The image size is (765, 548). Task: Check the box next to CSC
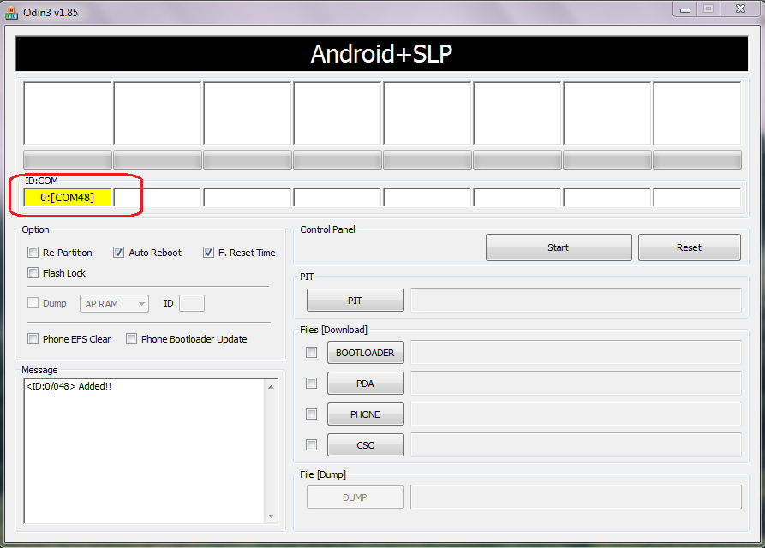tap(311, 445)
